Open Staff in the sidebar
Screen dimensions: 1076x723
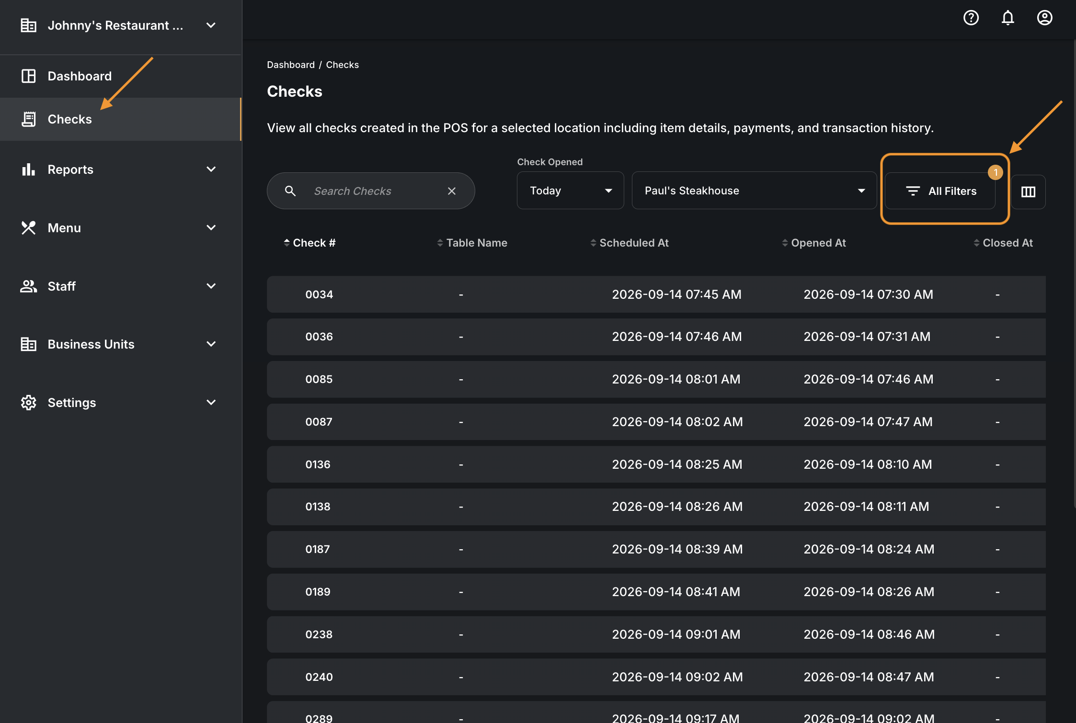(x=120, y=286)
